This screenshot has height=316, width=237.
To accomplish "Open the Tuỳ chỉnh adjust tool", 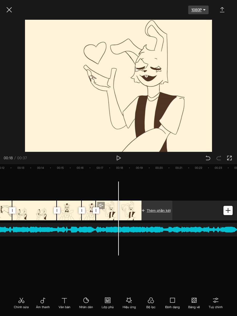I will coord(215,303).
